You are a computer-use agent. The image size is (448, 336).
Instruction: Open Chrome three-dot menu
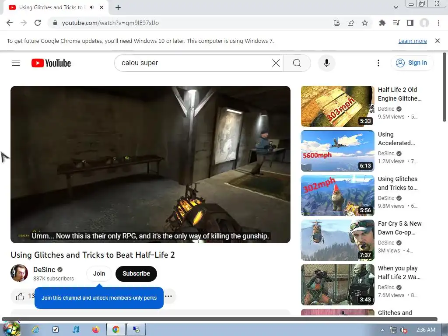click(438, 23)
